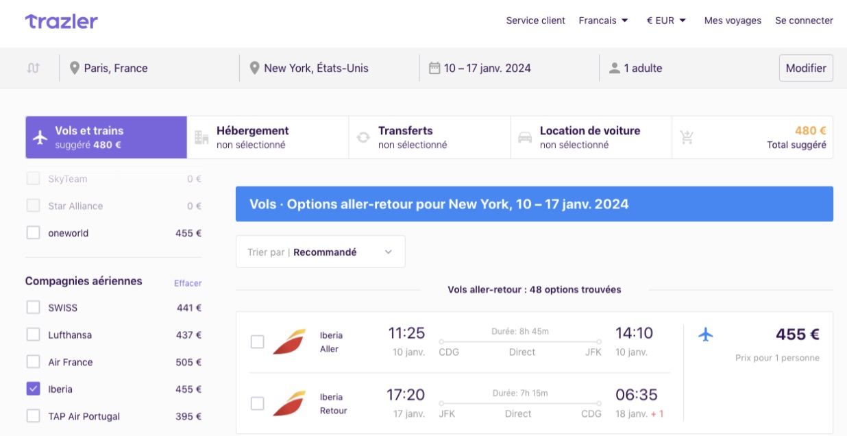Select the Vols et trains tab
This screenshot has width=847, height=436.
point(106,137)
